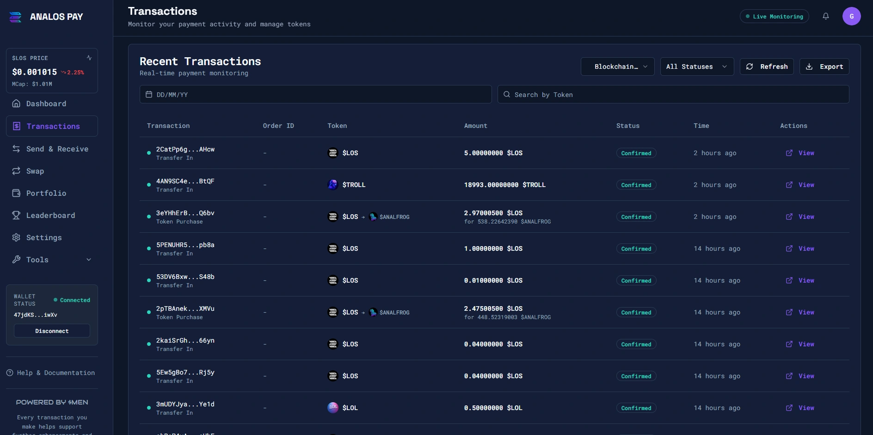Navigate to the Leaderboard page
The width and height of the screenshot is (873, 435).
50,215
